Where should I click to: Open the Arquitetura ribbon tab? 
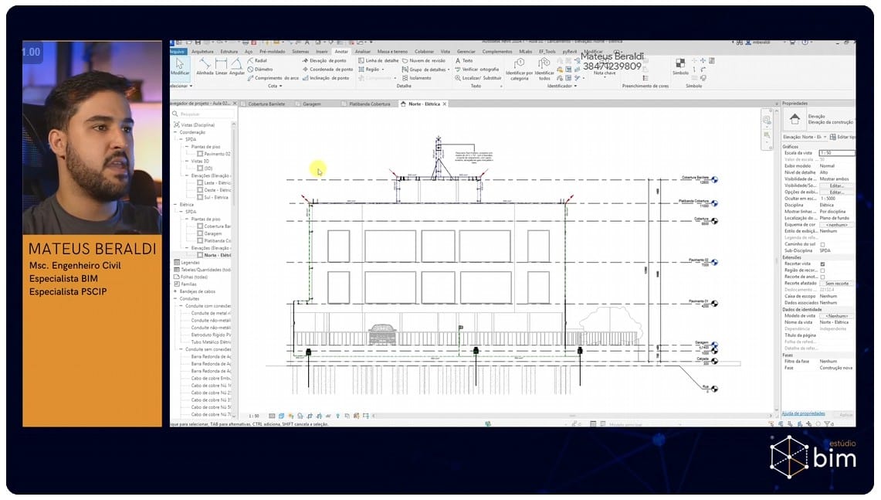[202, 51]
